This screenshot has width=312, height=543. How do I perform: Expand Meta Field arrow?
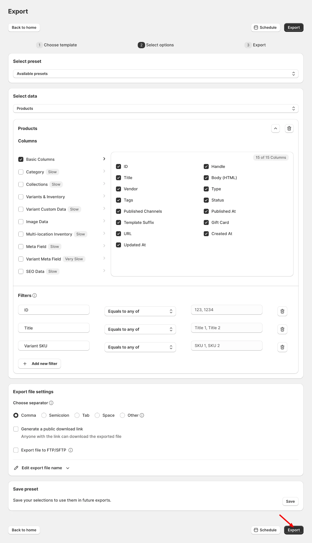[104, 246]
